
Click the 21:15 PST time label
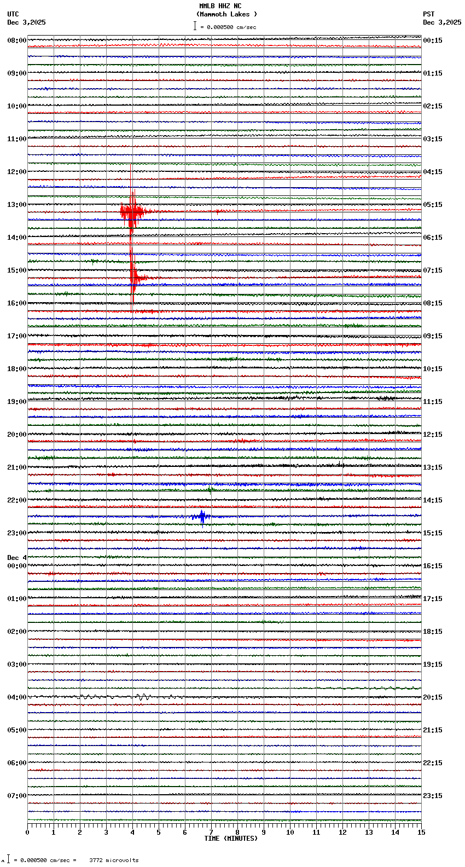coord(433,730)
